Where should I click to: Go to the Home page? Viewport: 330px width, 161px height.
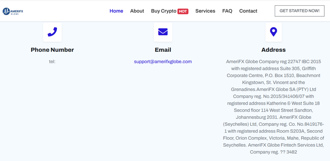coord(116,11)
